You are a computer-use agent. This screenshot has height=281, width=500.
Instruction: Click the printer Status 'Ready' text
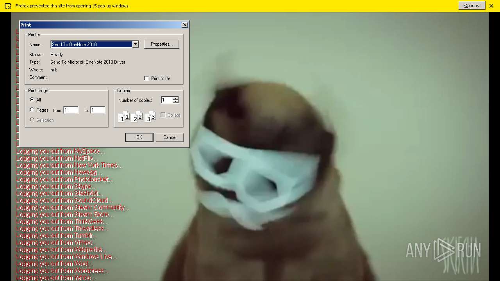[x=57, y=55]
